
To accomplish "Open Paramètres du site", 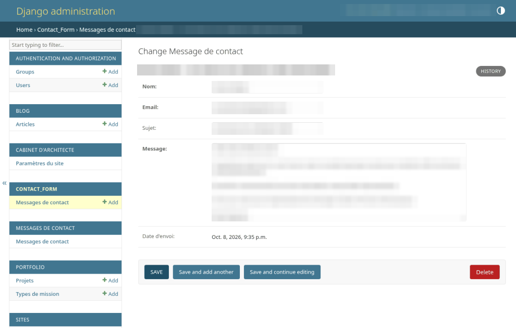I will coord(40,163).
